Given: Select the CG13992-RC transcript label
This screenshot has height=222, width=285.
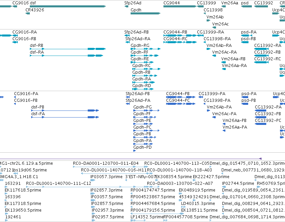Looking at the screenshot, I should coord(267,59).
